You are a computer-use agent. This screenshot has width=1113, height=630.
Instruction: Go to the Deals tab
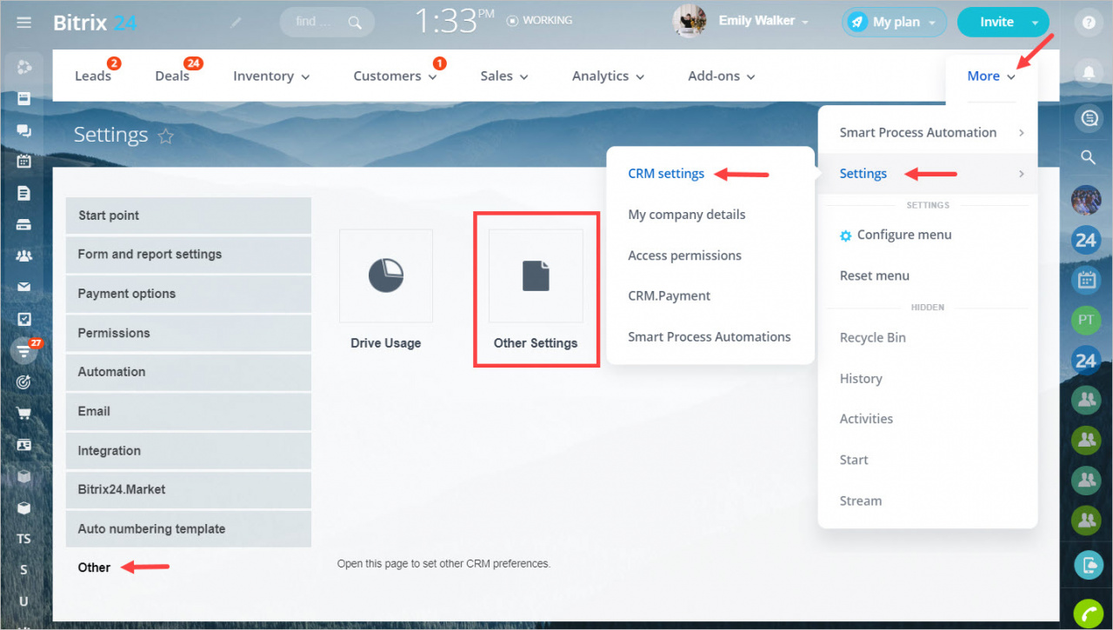(x=172, y=76)
